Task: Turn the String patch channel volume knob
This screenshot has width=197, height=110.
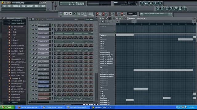Action: click(36, 25)
